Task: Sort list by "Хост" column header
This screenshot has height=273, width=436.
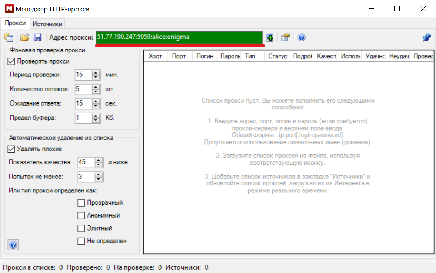Action: pyautogui.click(x=156, y=57)
